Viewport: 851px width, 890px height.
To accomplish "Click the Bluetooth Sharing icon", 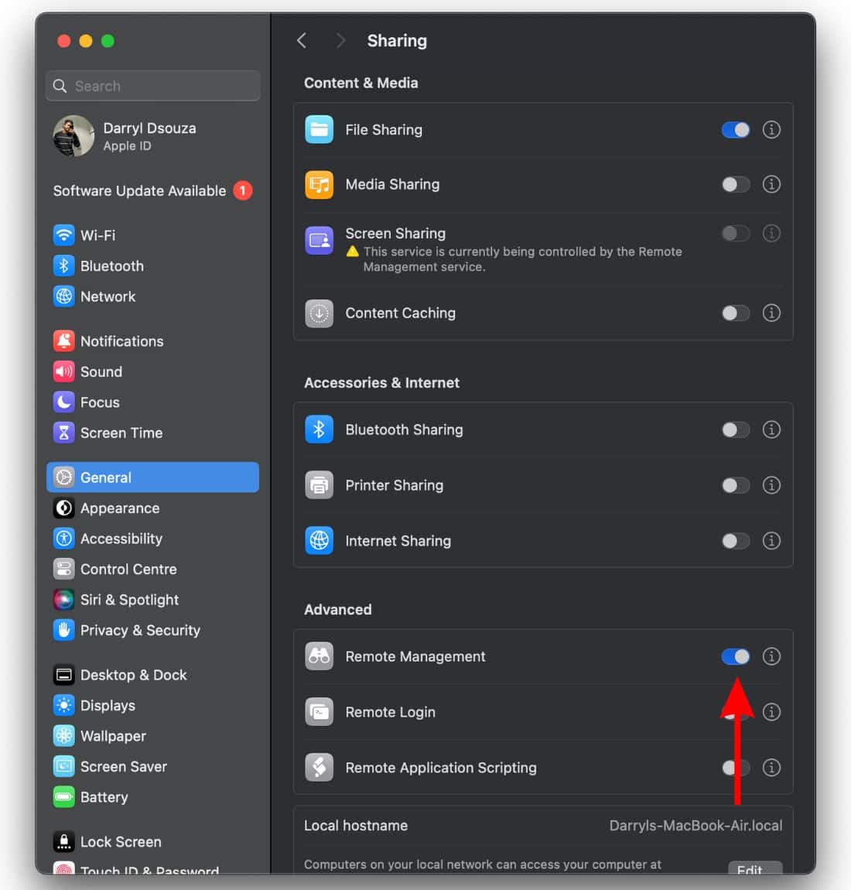I will [x=319, y=430].
